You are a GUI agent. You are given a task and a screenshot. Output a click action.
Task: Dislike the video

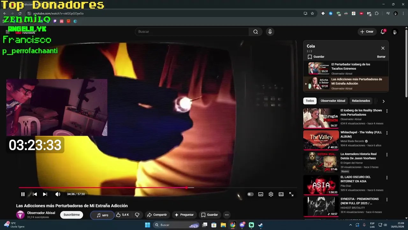tap(137, 215)
